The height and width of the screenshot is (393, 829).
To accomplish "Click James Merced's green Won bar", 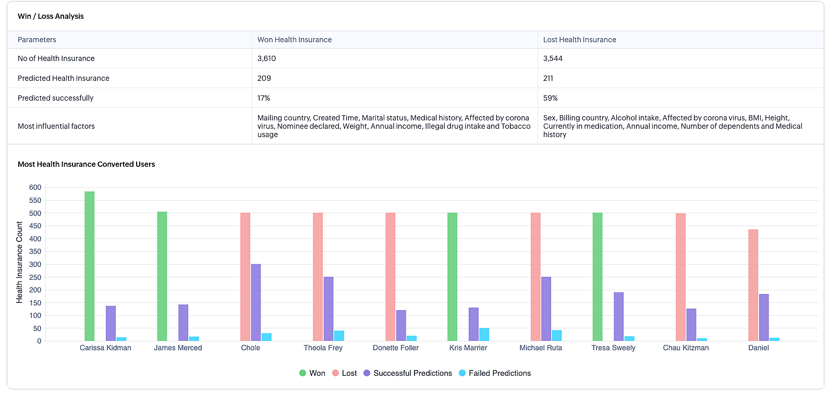I will coord(162,276).
